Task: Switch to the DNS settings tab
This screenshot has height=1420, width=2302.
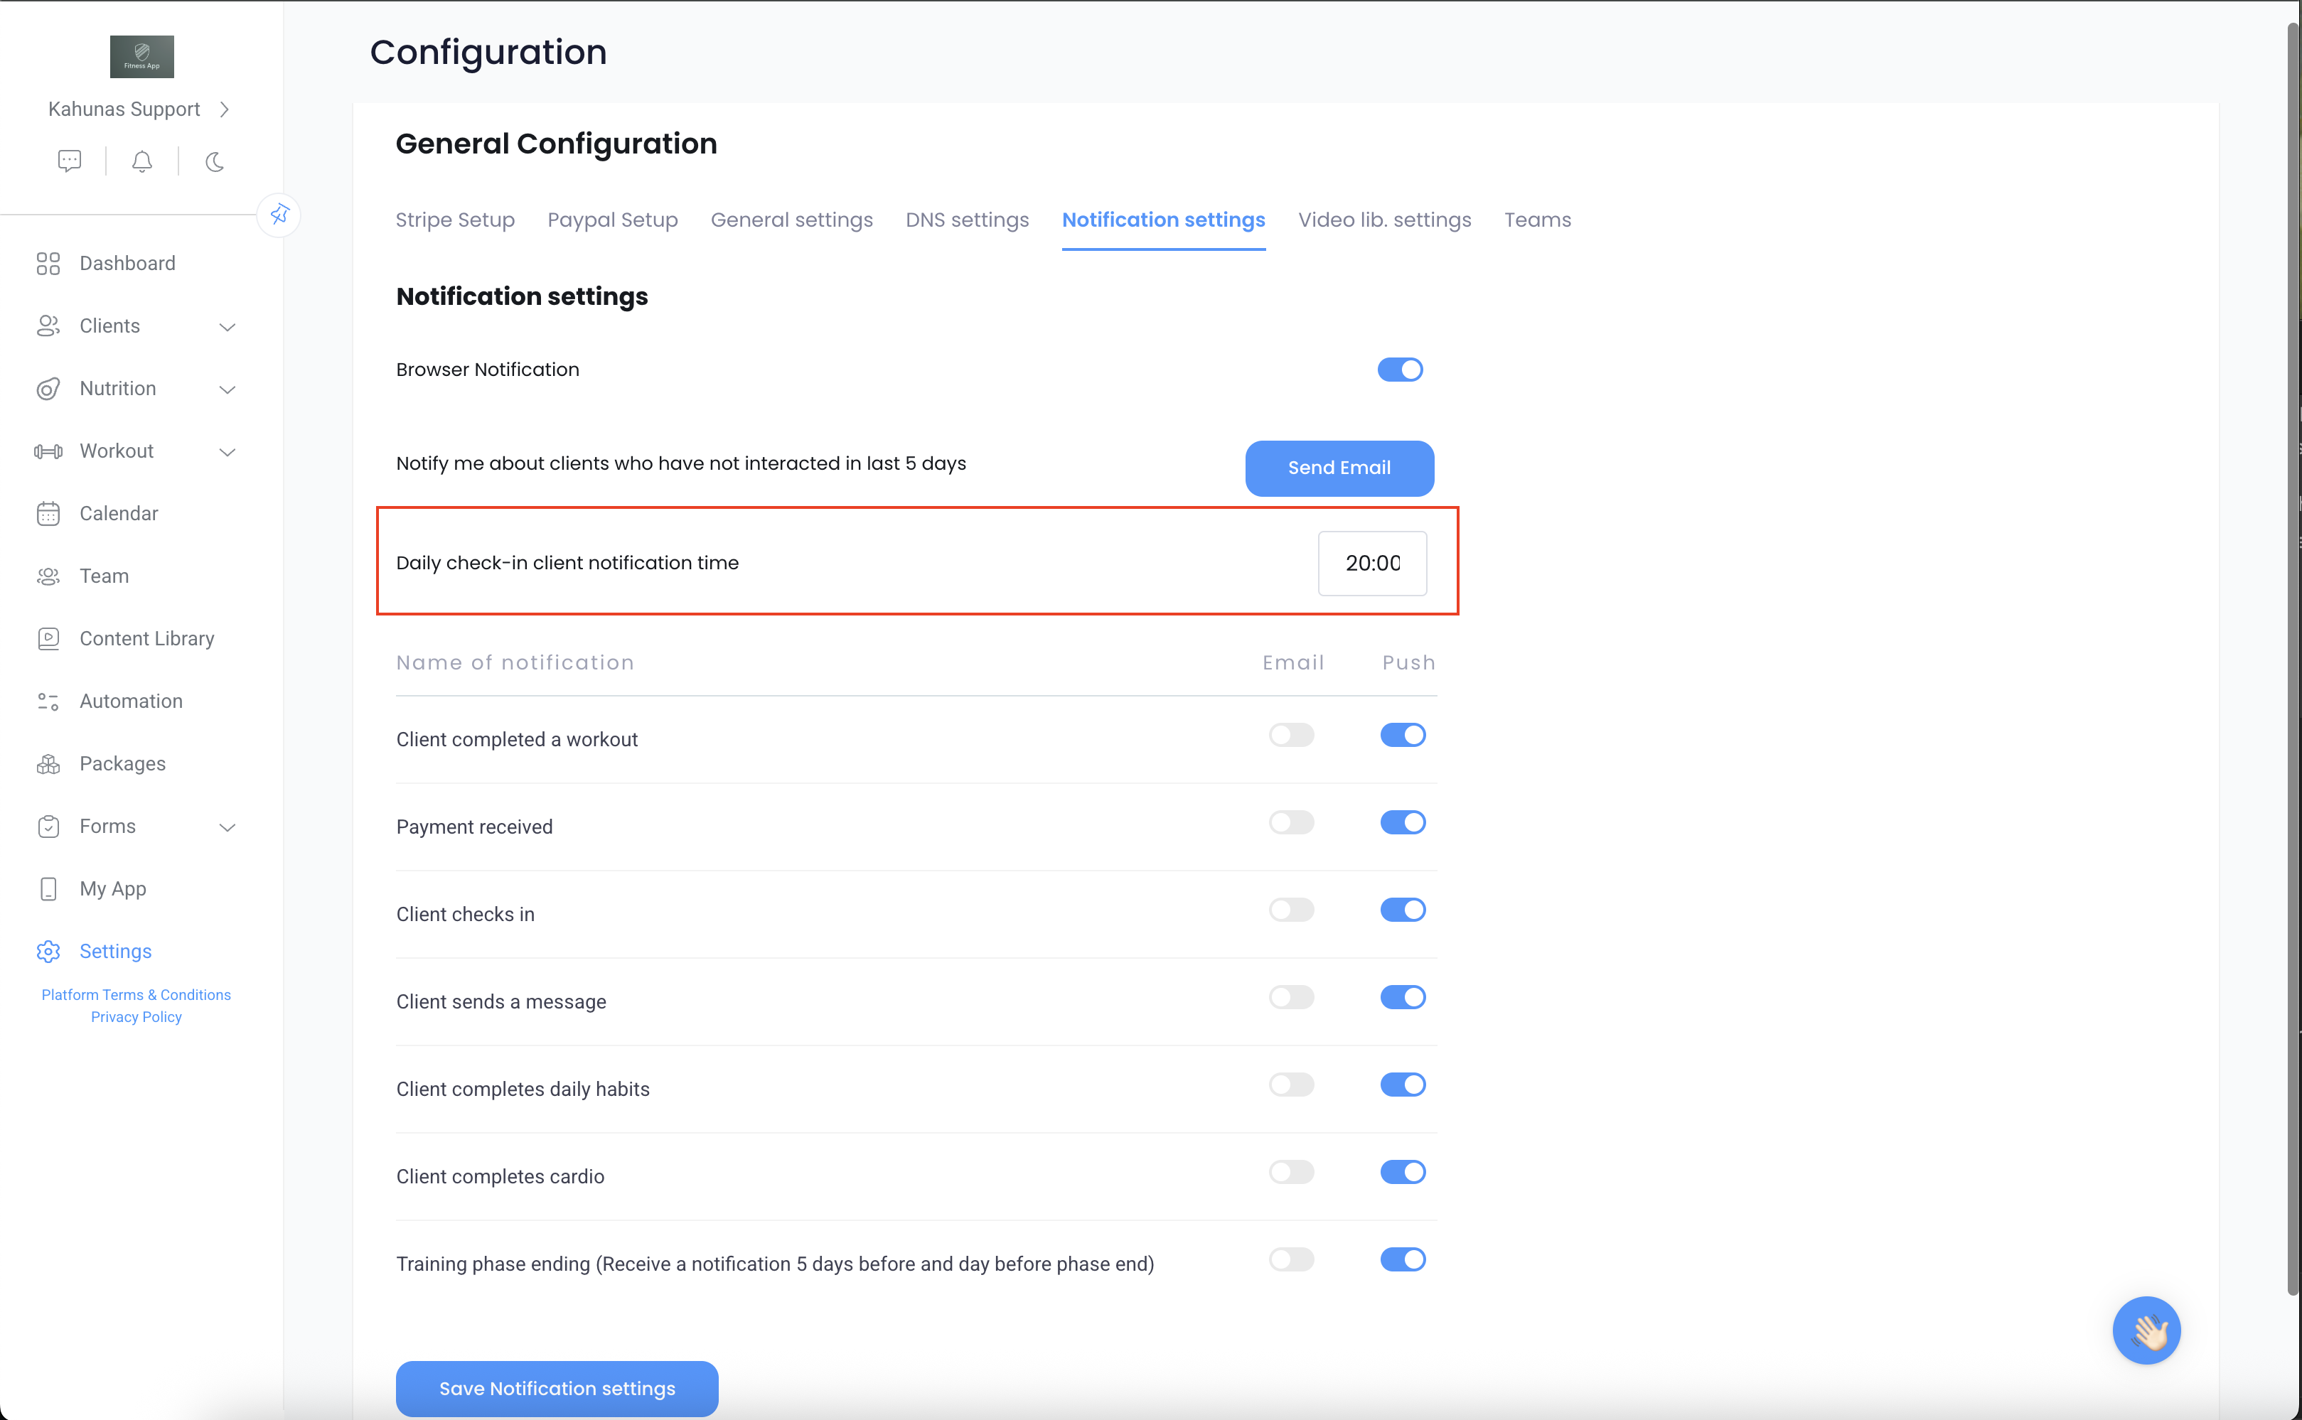Action: click(x=966, y=220)
